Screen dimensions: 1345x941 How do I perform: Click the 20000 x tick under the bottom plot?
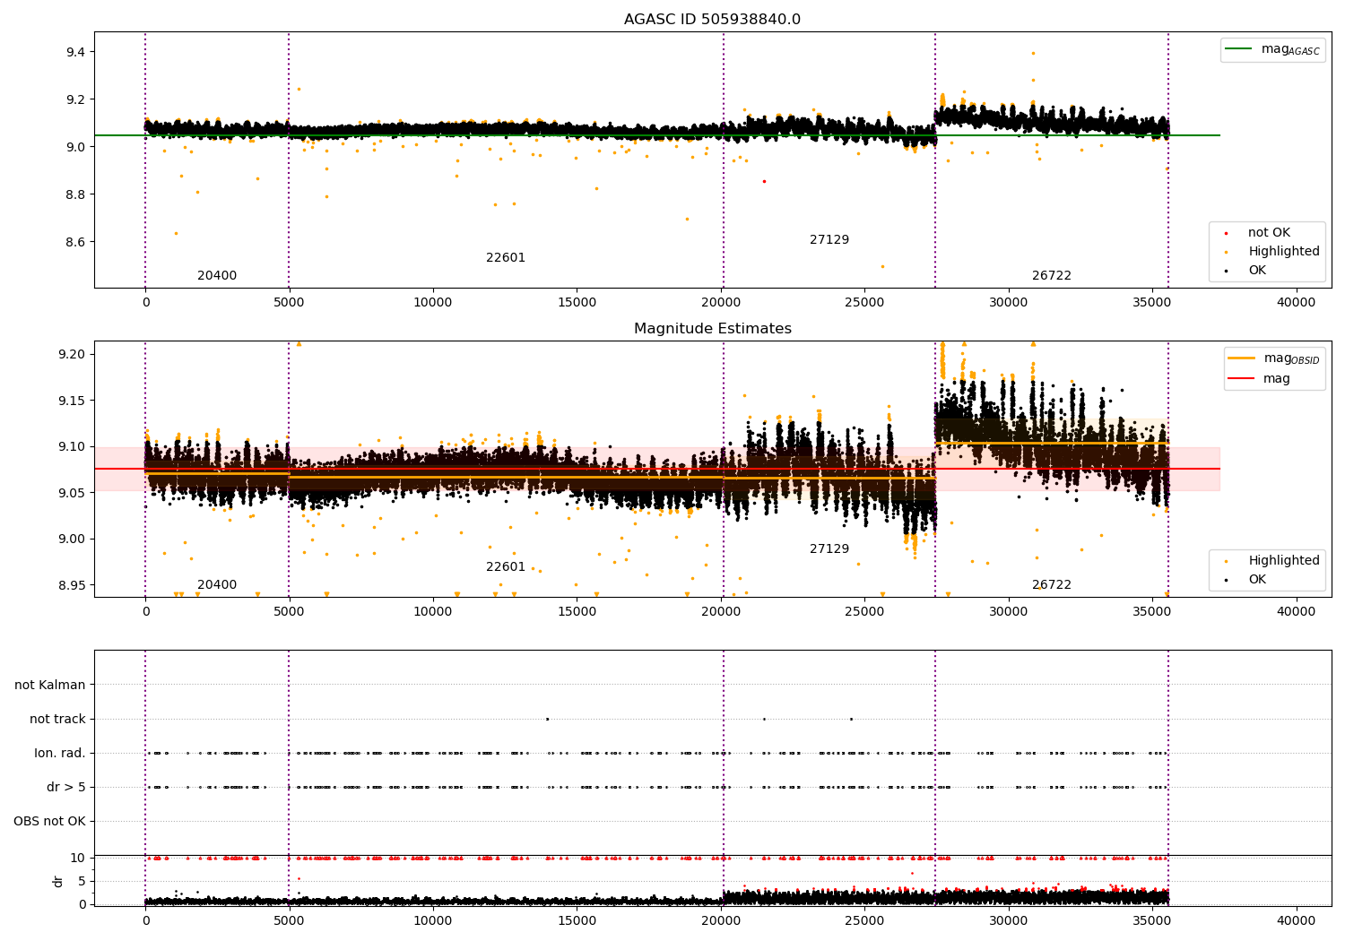(x=721, y=921)
